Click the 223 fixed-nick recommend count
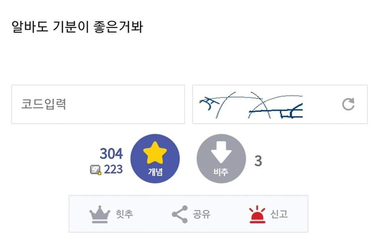This screenshot has height=245, width=376. pos(113,169)
